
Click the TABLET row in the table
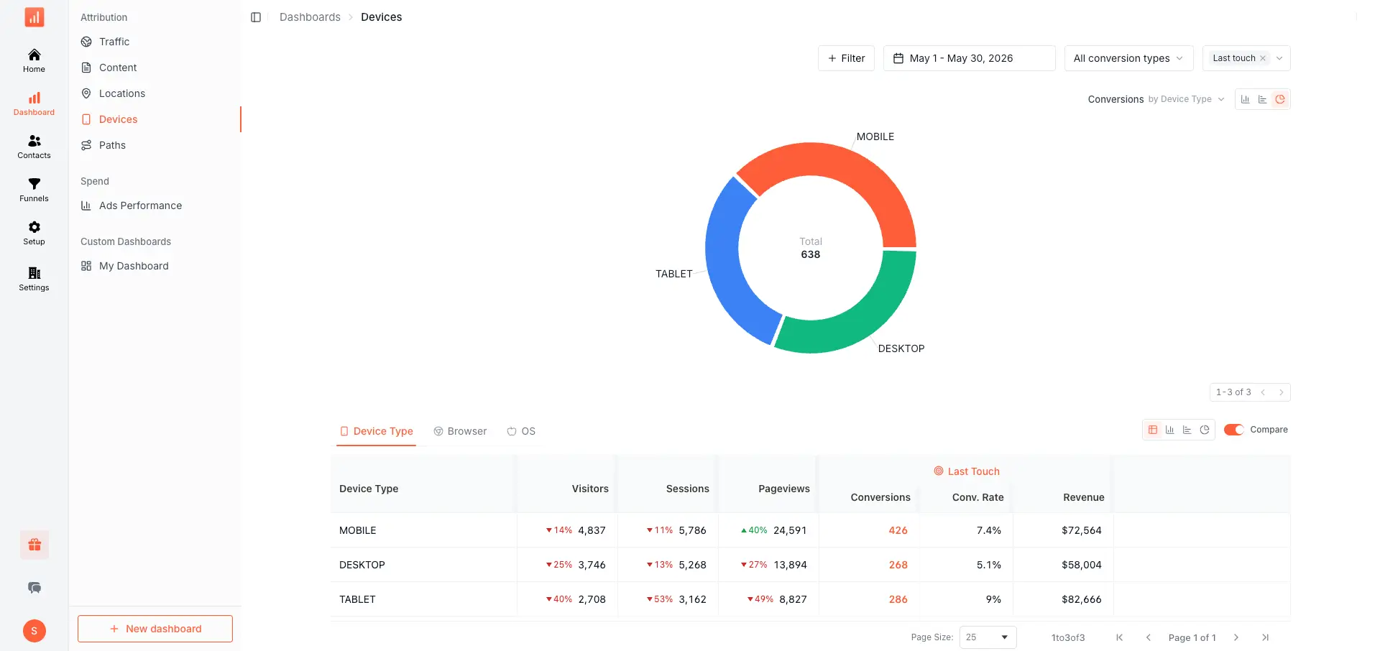810,599
